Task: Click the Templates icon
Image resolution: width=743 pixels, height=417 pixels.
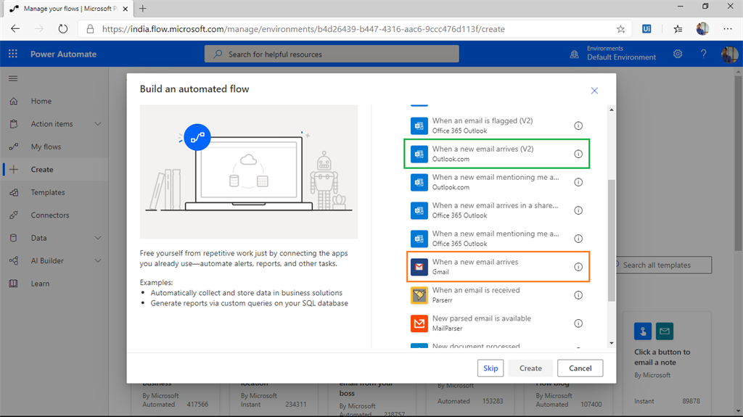Action: click(14, 192)
